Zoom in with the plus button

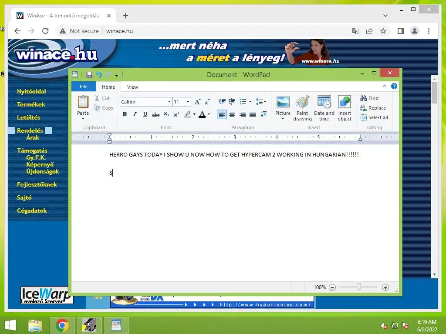385,287
